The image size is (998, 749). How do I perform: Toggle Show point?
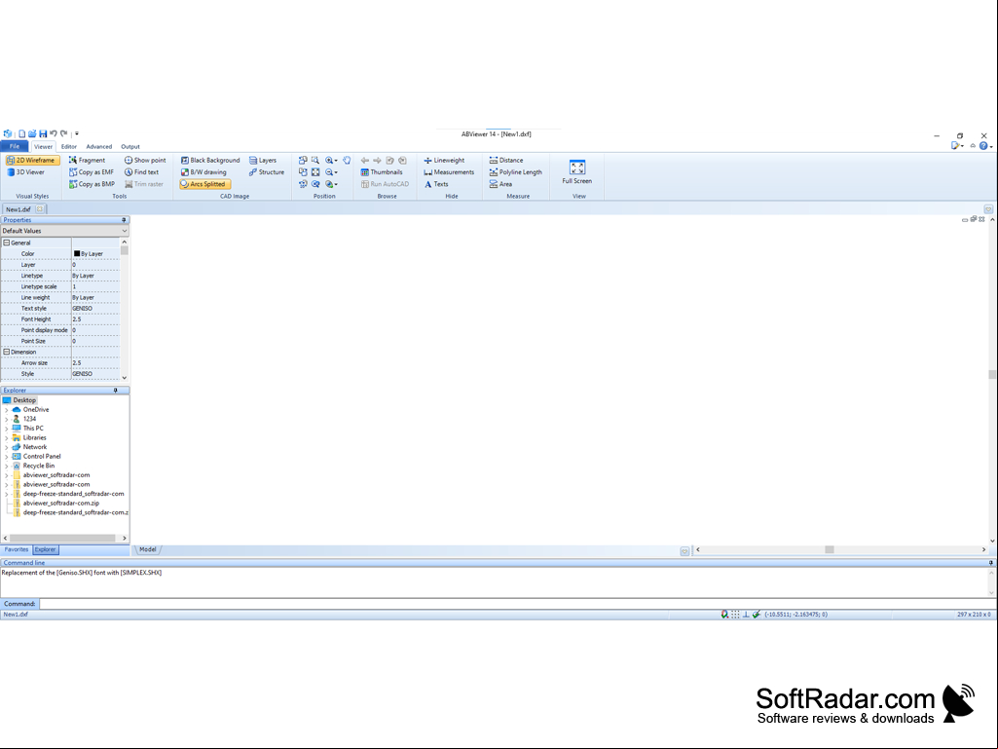pyautogui.click(x=145, y=161)
